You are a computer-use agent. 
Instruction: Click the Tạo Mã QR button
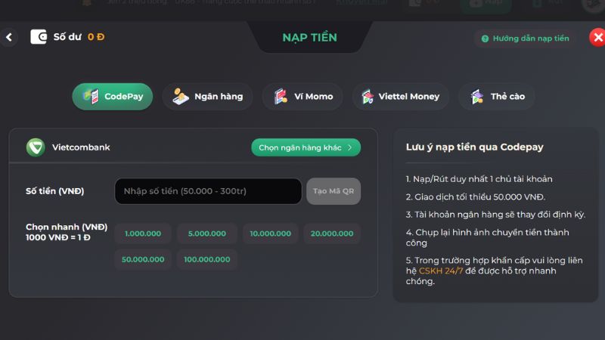tap(334, 191)
